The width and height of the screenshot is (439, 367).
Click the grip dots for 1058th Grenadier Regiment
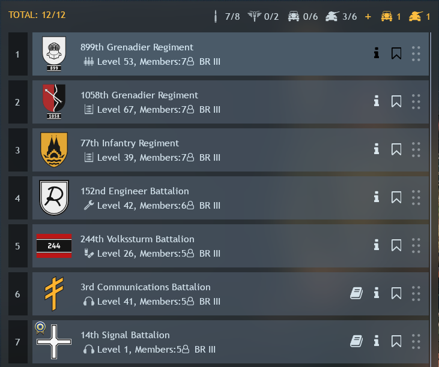pyautogui.click(x=416, y=101)
